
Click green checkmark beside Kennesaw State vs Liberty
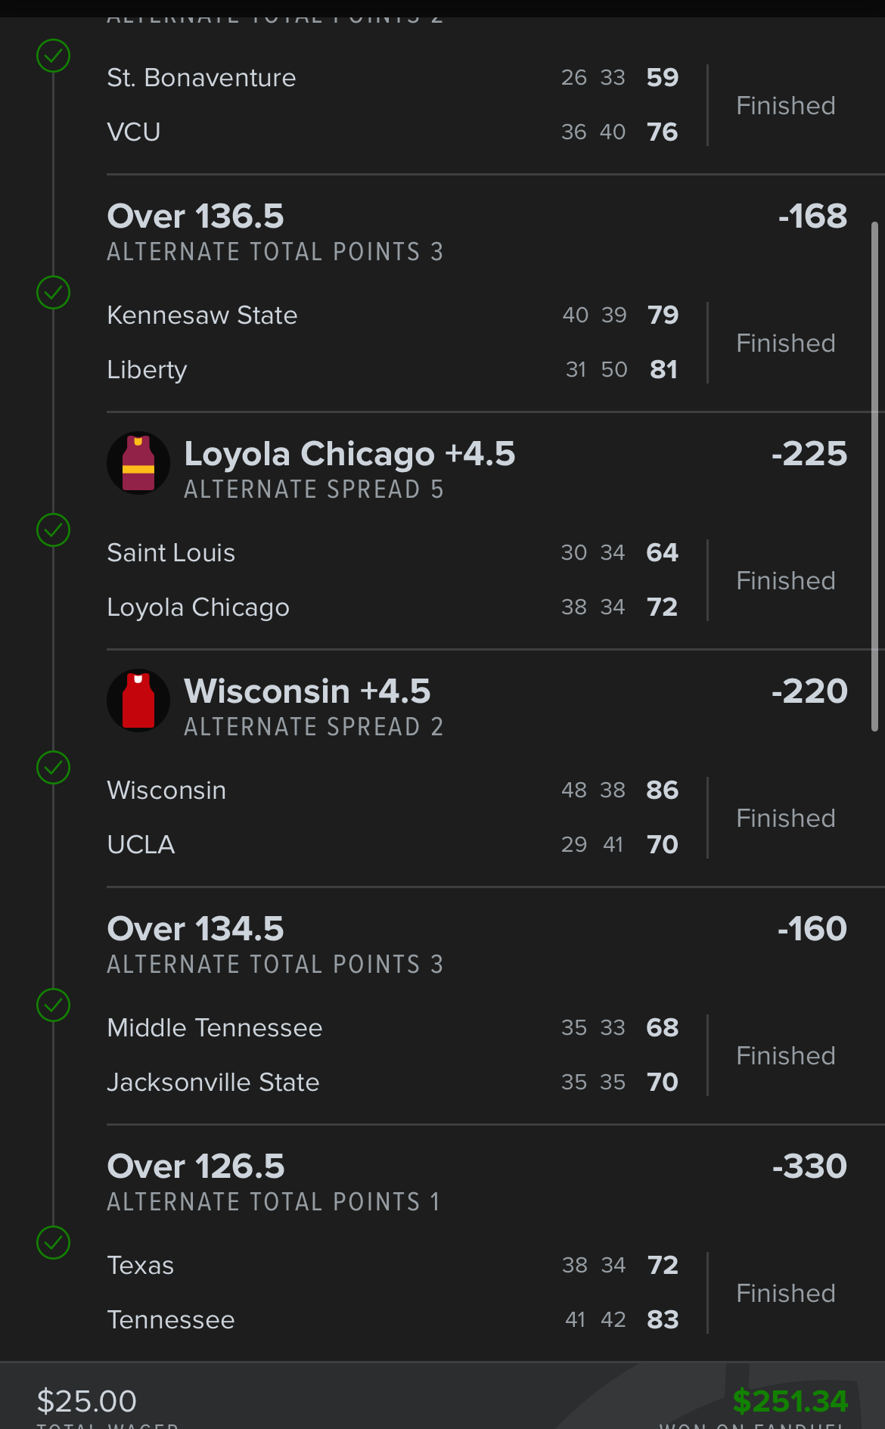click(54, 293)
